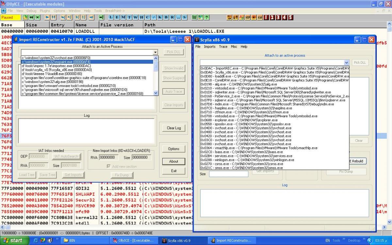
Task: Click the Size input field in Scylla
Action: coord(229,174)
